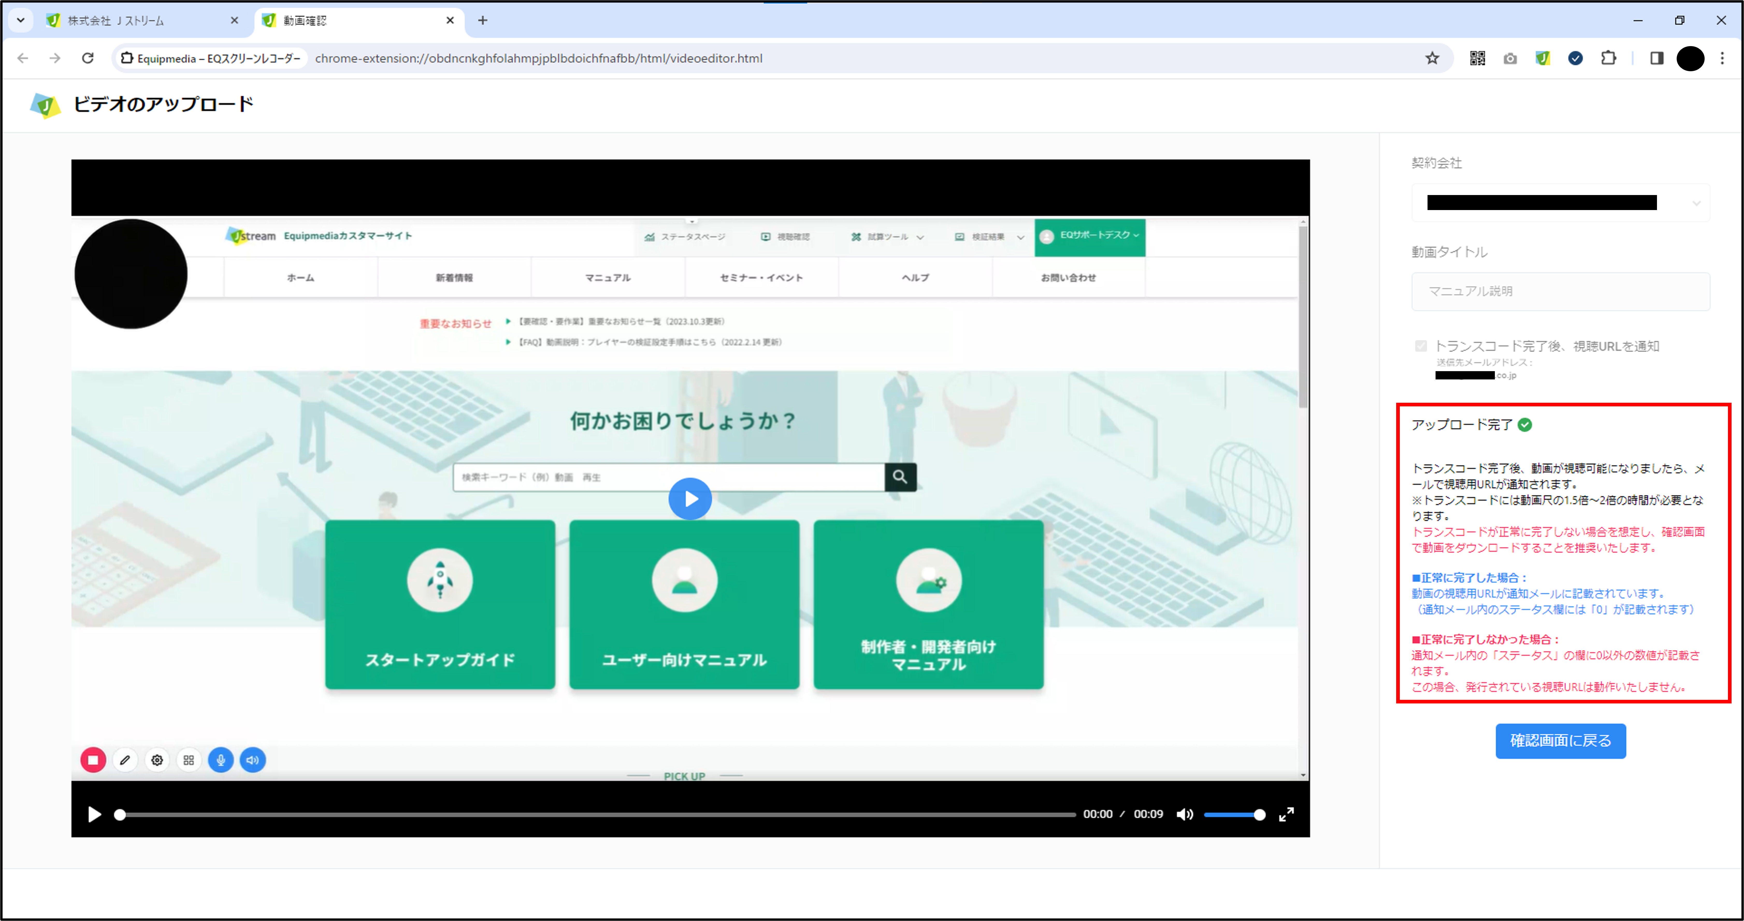Click the address bar URL
This screenshot has width=1744, height=921.
(x=539, y=58)
